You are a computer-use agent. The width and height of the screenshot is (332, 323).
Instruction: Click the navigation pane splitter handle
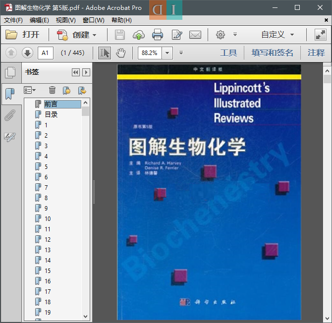tap(94, 192)
